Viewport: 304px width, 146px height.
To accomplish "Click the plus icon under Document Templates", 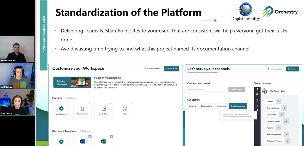I will coord(61,142).
